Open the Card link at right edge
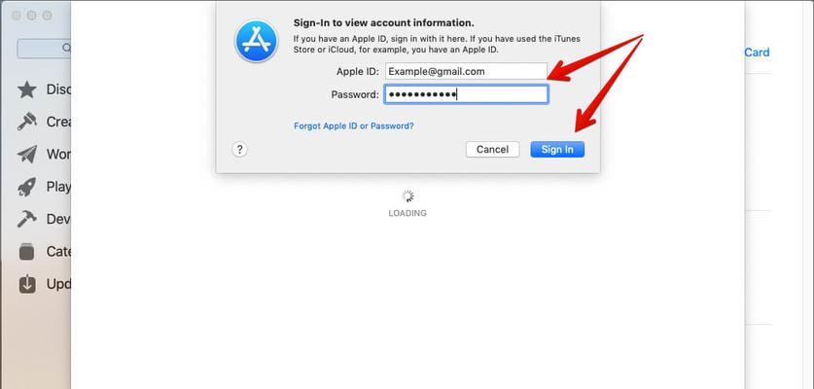This screenshot has height=389, width=814. (757, 53)
